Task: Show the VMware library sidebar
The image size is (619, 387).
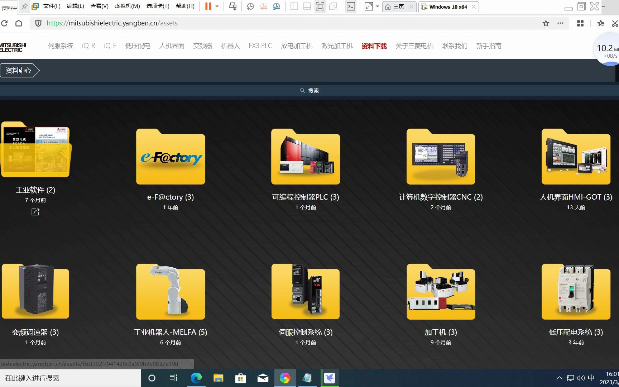Action: (294, 6)
